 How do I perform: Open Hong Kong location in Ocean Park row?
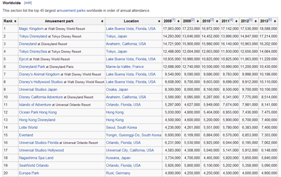[115, 112]
